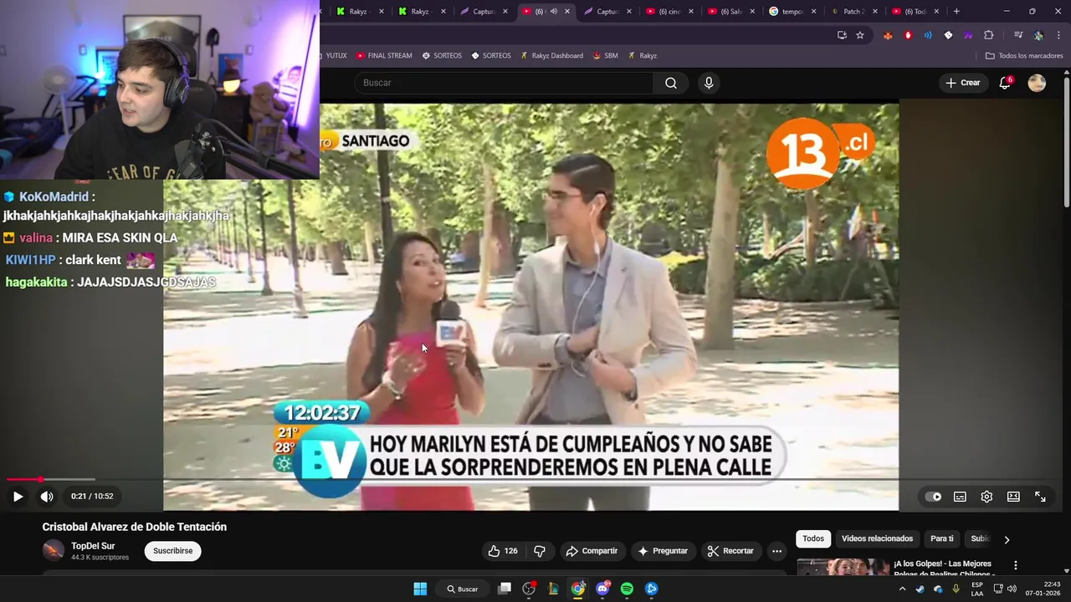Open the Todos los marcadores folder
This screenshot has width=1071, height=602.
point(1024,56)
